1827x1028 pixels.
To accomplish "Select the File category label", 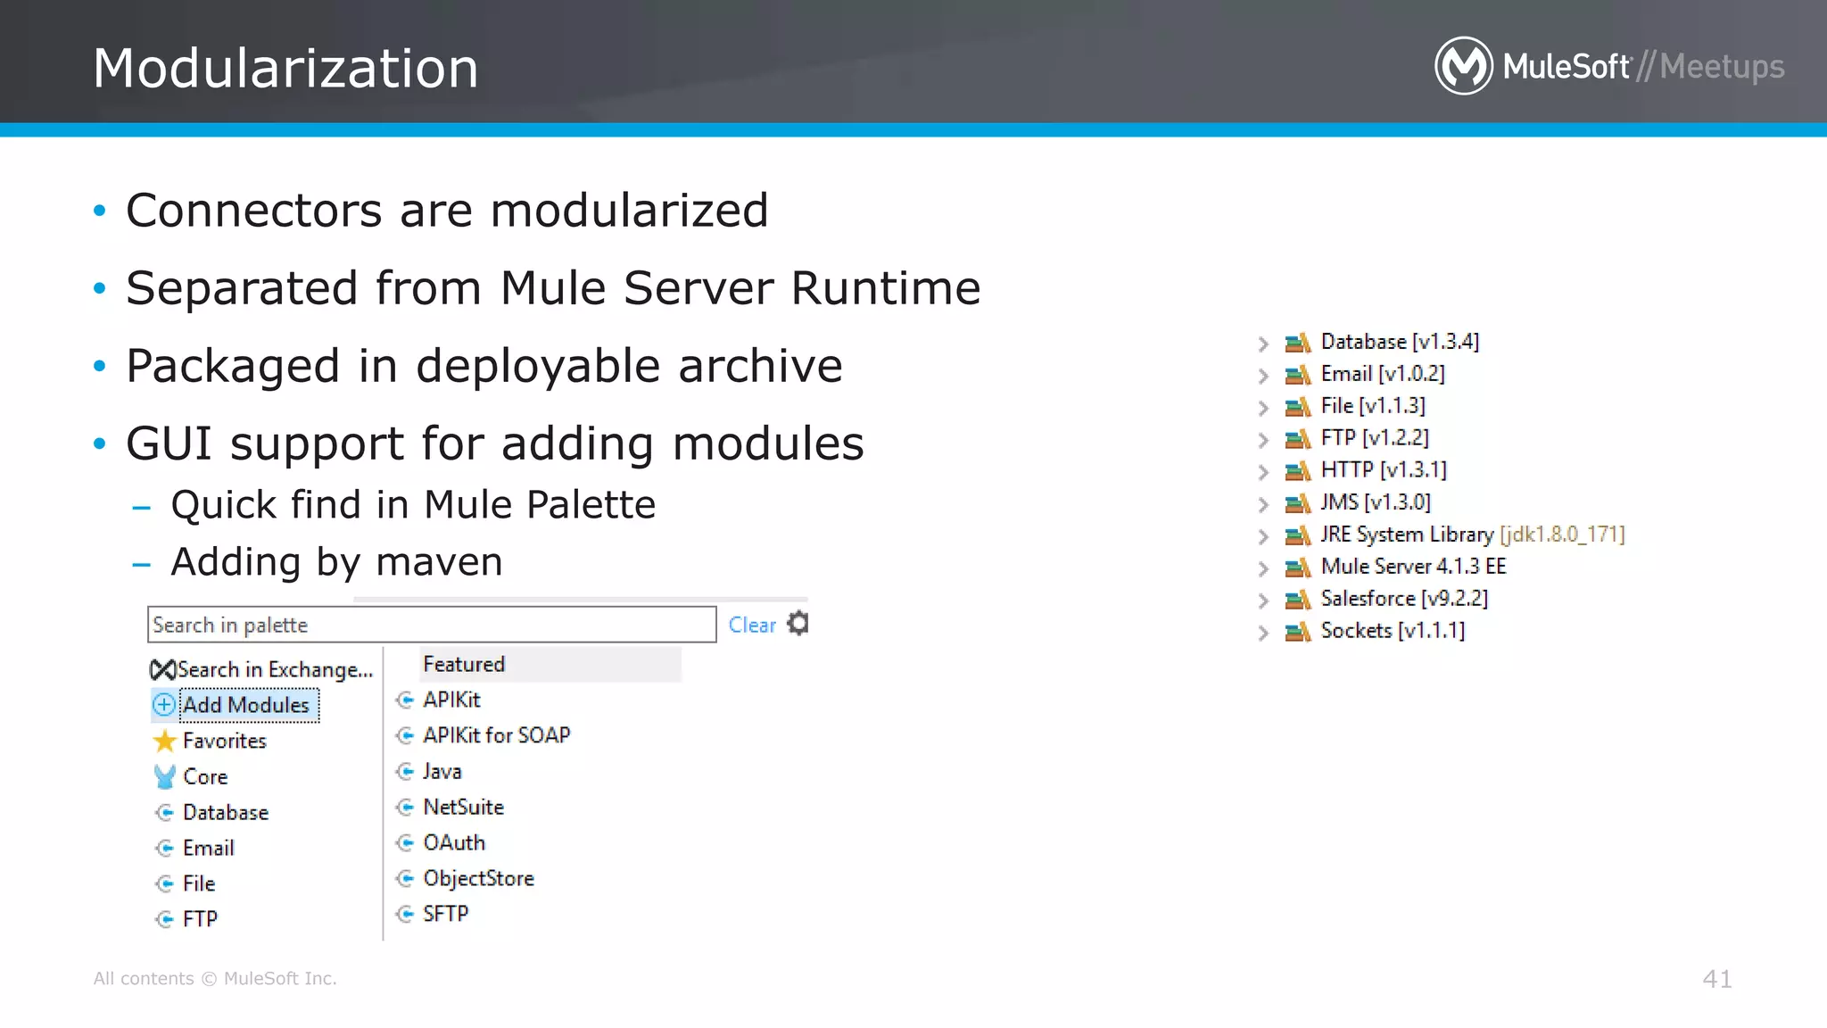I will [x=199, y=883].
